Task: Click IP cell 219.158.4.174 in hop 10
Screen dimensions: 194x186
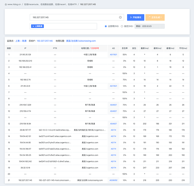Action: [x=25, y=111]
